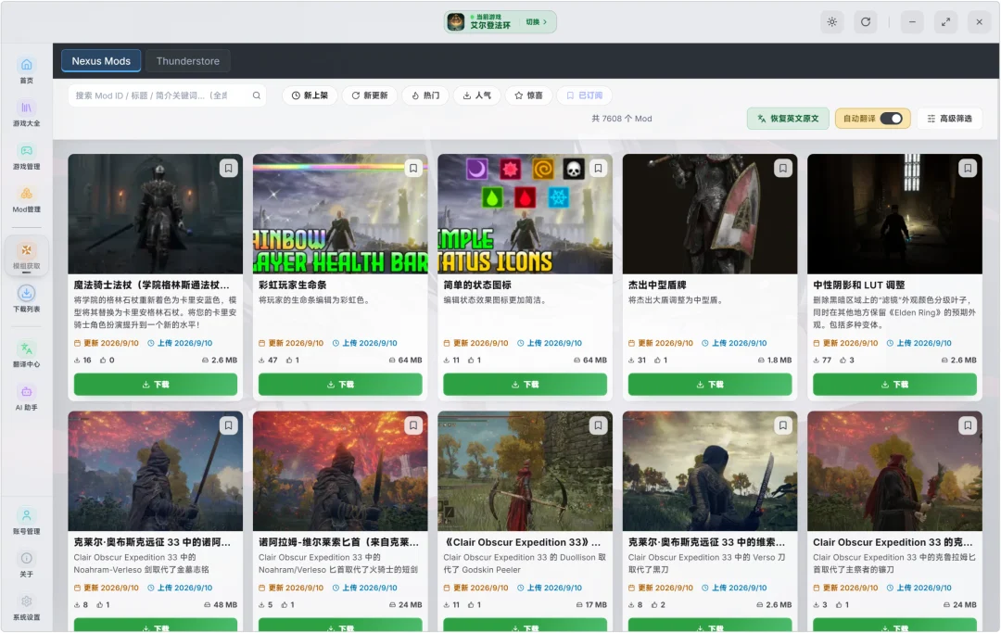Open the 魔法骑士法杖 knight thumbnail
The height and width of the screenshot is (633, 1001).
155,214
